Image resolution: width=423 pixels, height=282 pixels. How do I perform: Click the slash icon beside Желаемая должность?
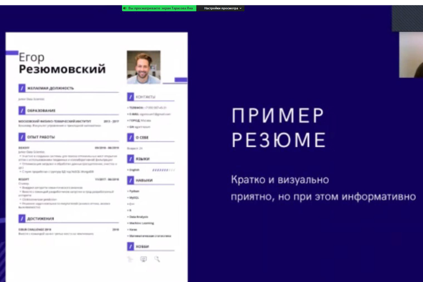click(x=22, y=88)
